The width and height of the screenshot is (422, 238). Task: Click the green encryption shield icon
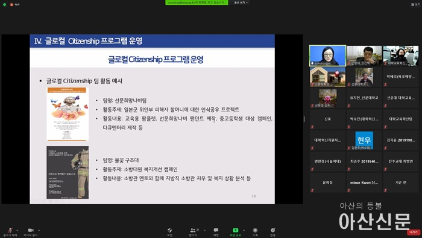point(5,4)
